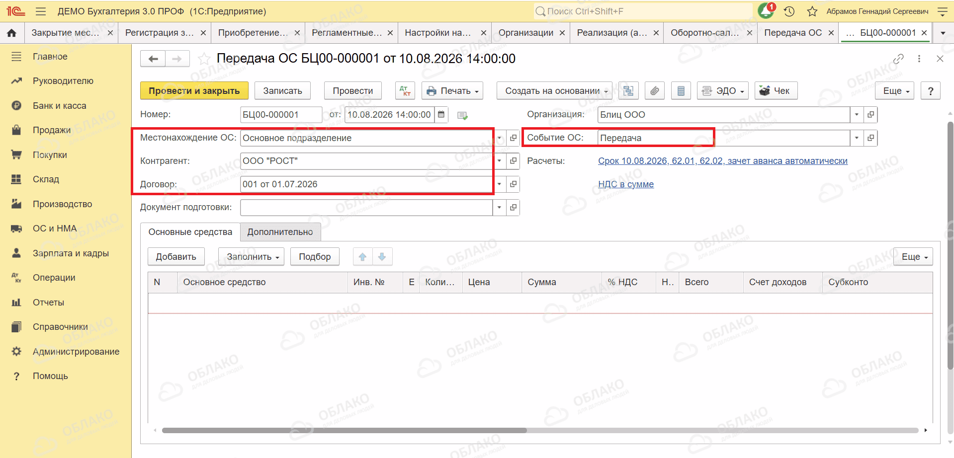Open the Подбор selection button
Viewport: 954px width, 458px height.
pyautogui.click(x=315, y=257)
